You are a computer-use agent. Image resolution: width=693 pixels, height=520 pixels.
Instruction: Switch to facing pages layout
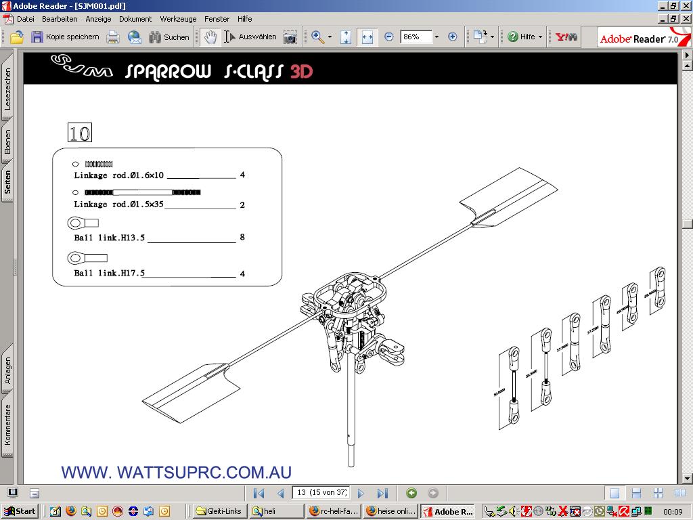tap(679, 493)
